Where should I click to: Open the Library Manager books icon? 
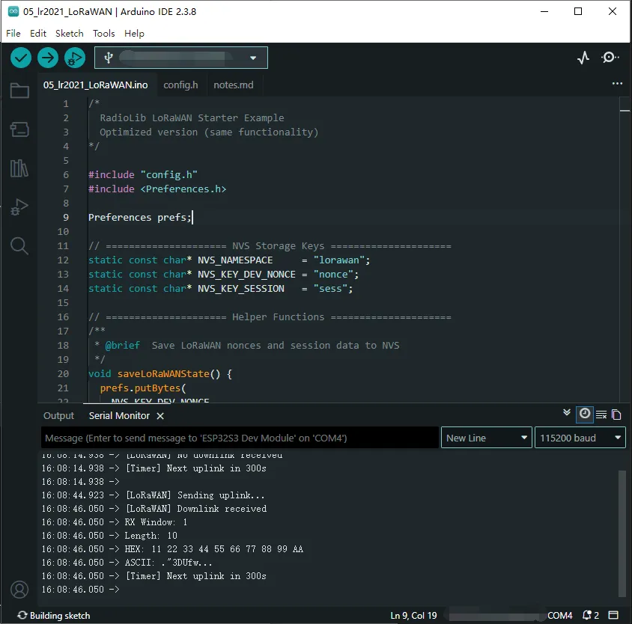(x=19, y=168)
